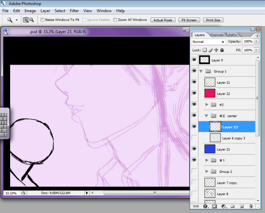This screenshot has width=265, height=213.
Task: Open the Image menu
Action: [30, 11]
